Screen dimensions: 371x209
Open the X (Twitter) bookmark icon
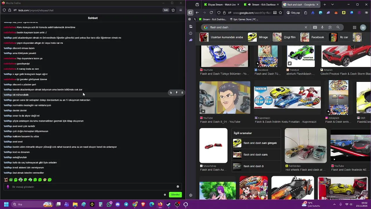click(x=195, y=19)
